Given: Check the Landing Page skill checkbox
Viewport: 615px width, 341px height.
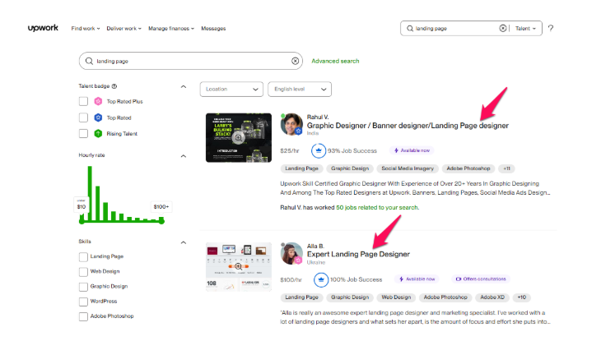Looking at the screenshot, I should click(x=83, y=257).
